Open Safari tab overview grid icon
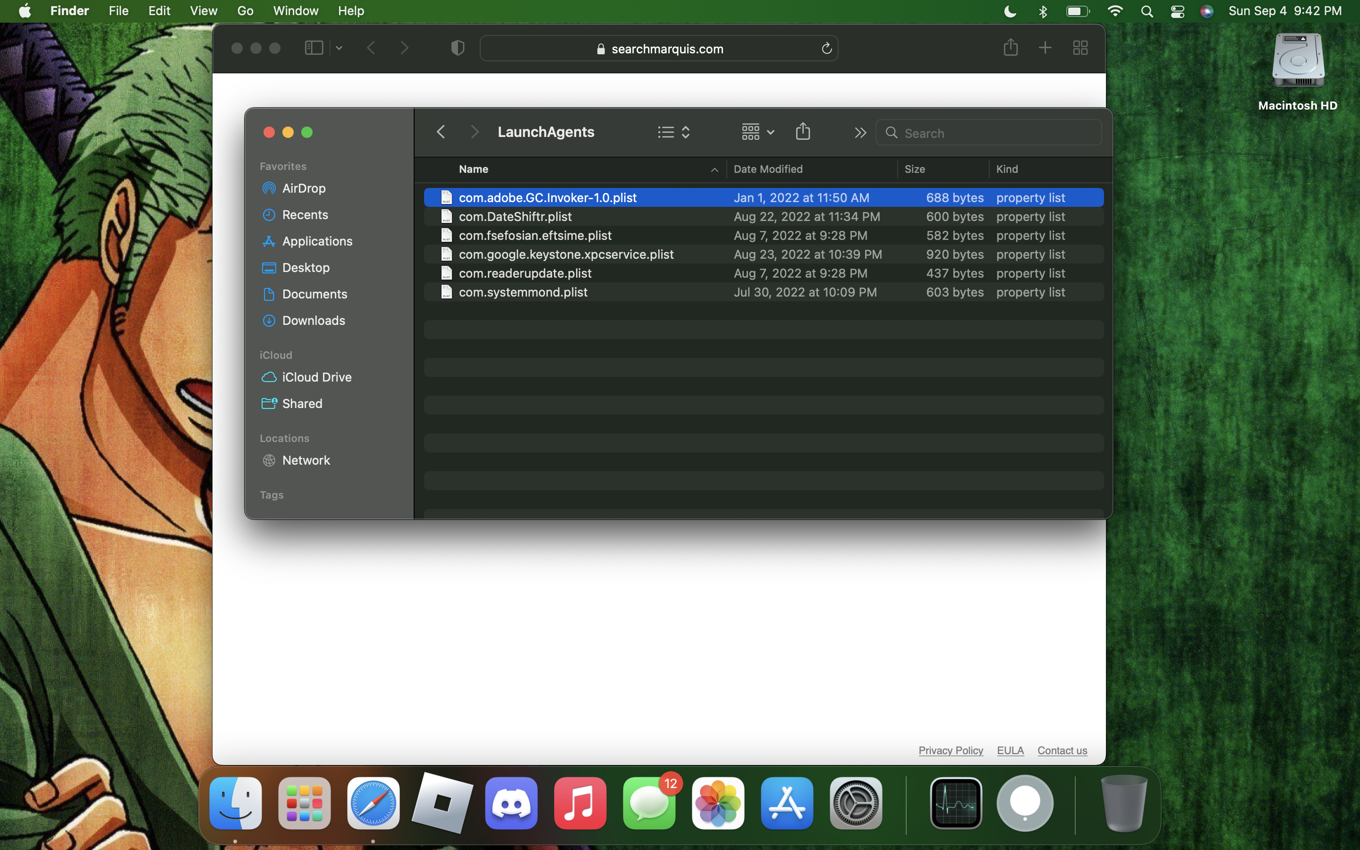 click(1080, 48)
